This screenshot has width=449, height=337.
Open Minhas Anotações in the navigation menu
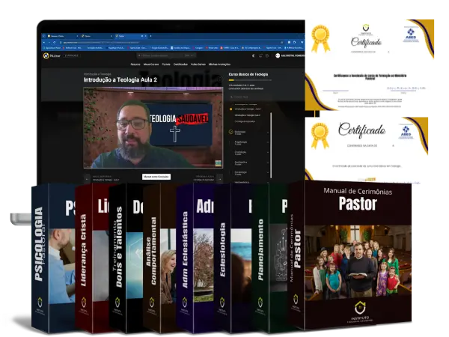219,64
